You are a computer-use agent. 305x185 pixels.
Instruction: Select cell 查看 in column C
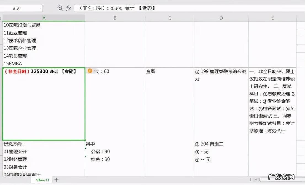pyautogui.click(x=170, y=104)
